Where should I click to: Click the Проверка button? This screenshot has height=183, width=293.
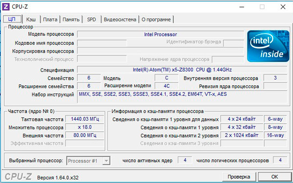[x=239, y=177]
